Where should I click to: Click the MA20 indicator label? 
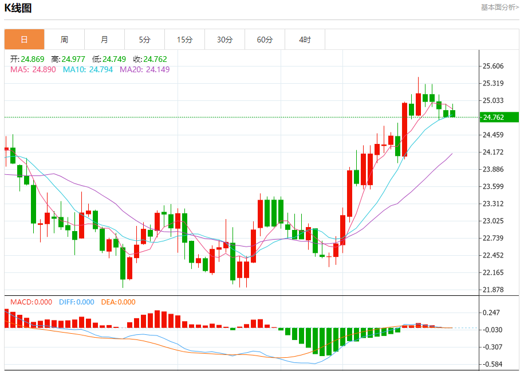point(145,69)
